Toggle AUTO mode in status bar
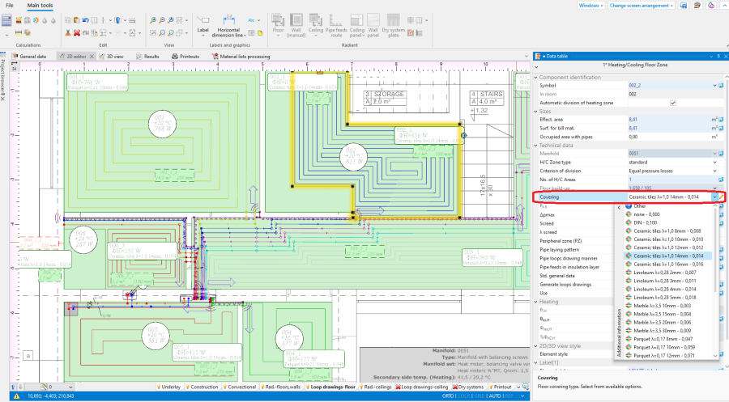 (x=495, y=396)
